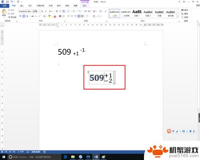Viewport: 200px width, 160px height.
Task: Click the Undo arrow icon
Action: [12, 2]
